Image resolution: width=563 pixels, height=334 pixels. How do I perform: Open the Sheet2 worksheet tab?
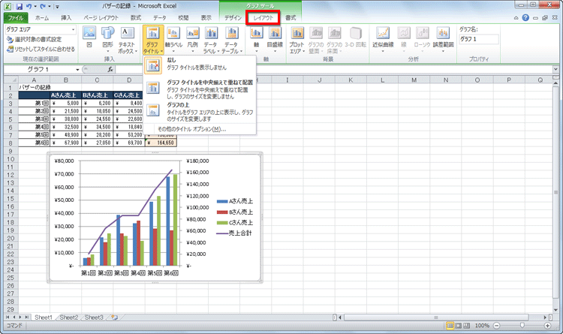coord(69,317)
